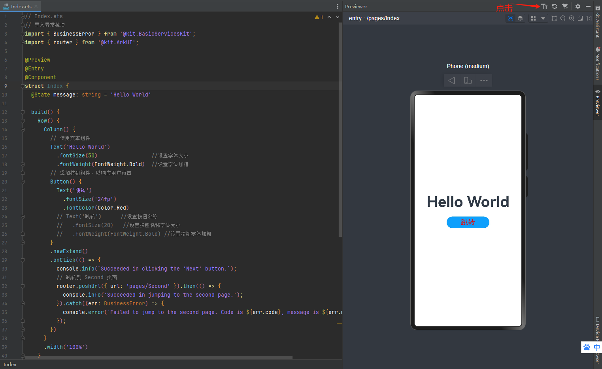Click BusinessError in import line
602x369 pixels.
pos(74,34)
